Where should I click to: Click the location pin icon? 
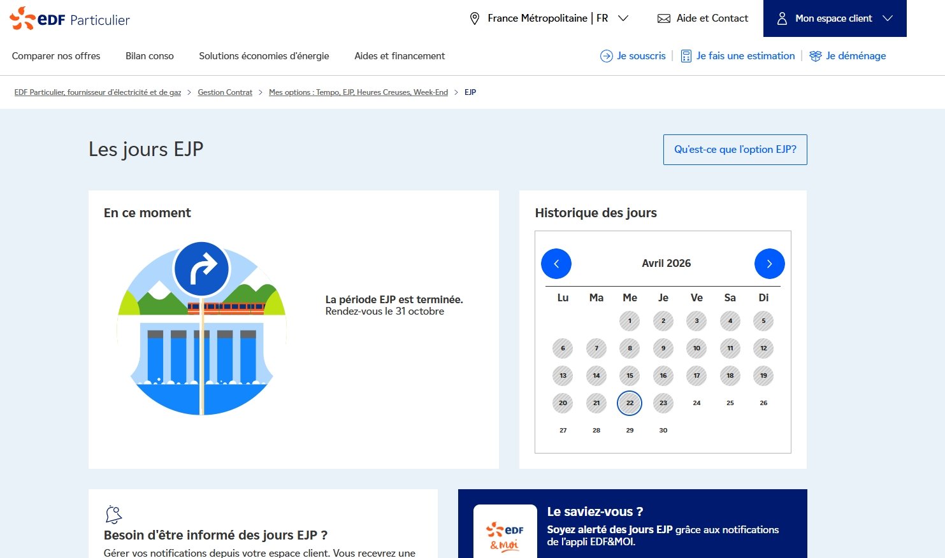pos(474,18)
